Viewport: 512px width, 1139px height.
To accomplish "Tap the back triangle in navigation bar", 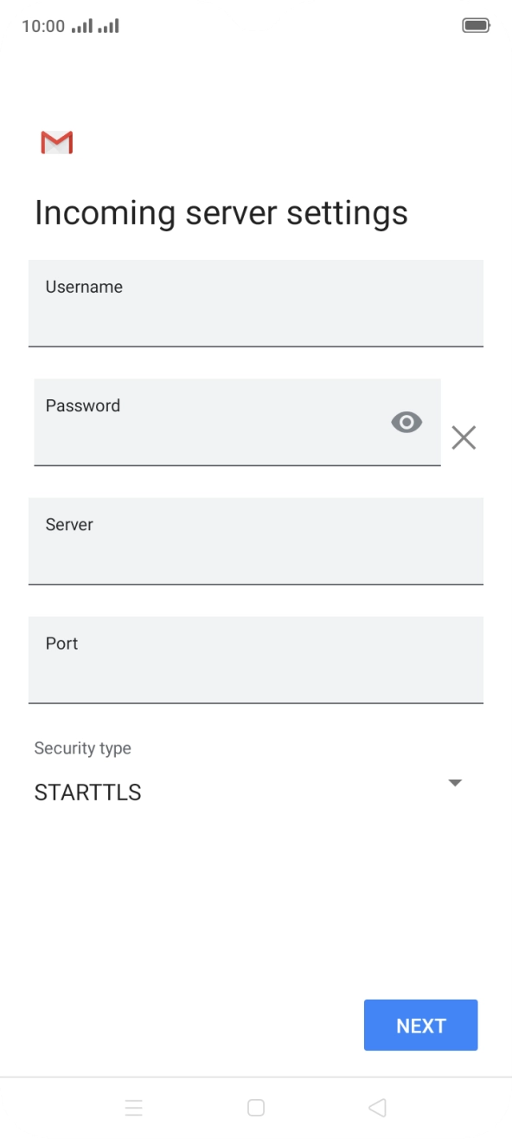I will (x=377, y=1107).
